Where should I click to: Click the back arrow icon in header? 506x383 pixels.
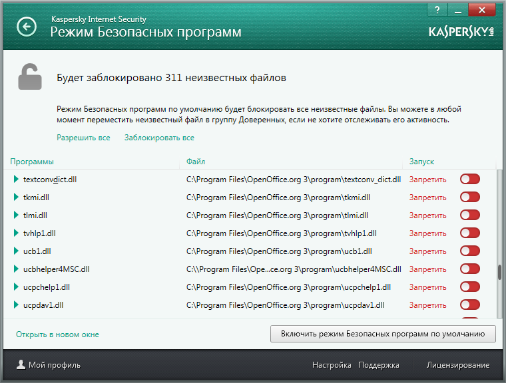coord(27,27)
